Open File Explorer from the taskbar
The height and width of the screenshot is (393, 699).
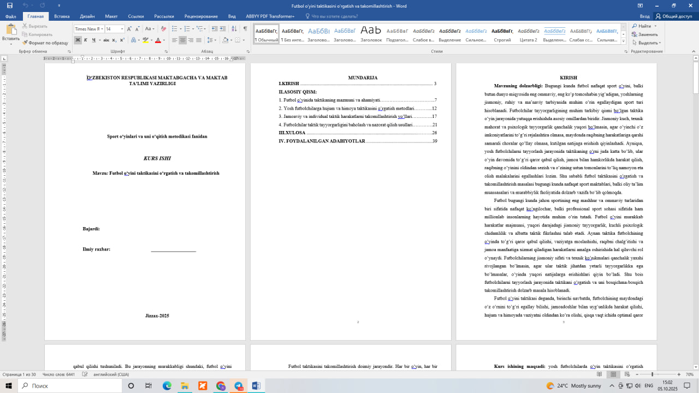[x=185, y=386]
